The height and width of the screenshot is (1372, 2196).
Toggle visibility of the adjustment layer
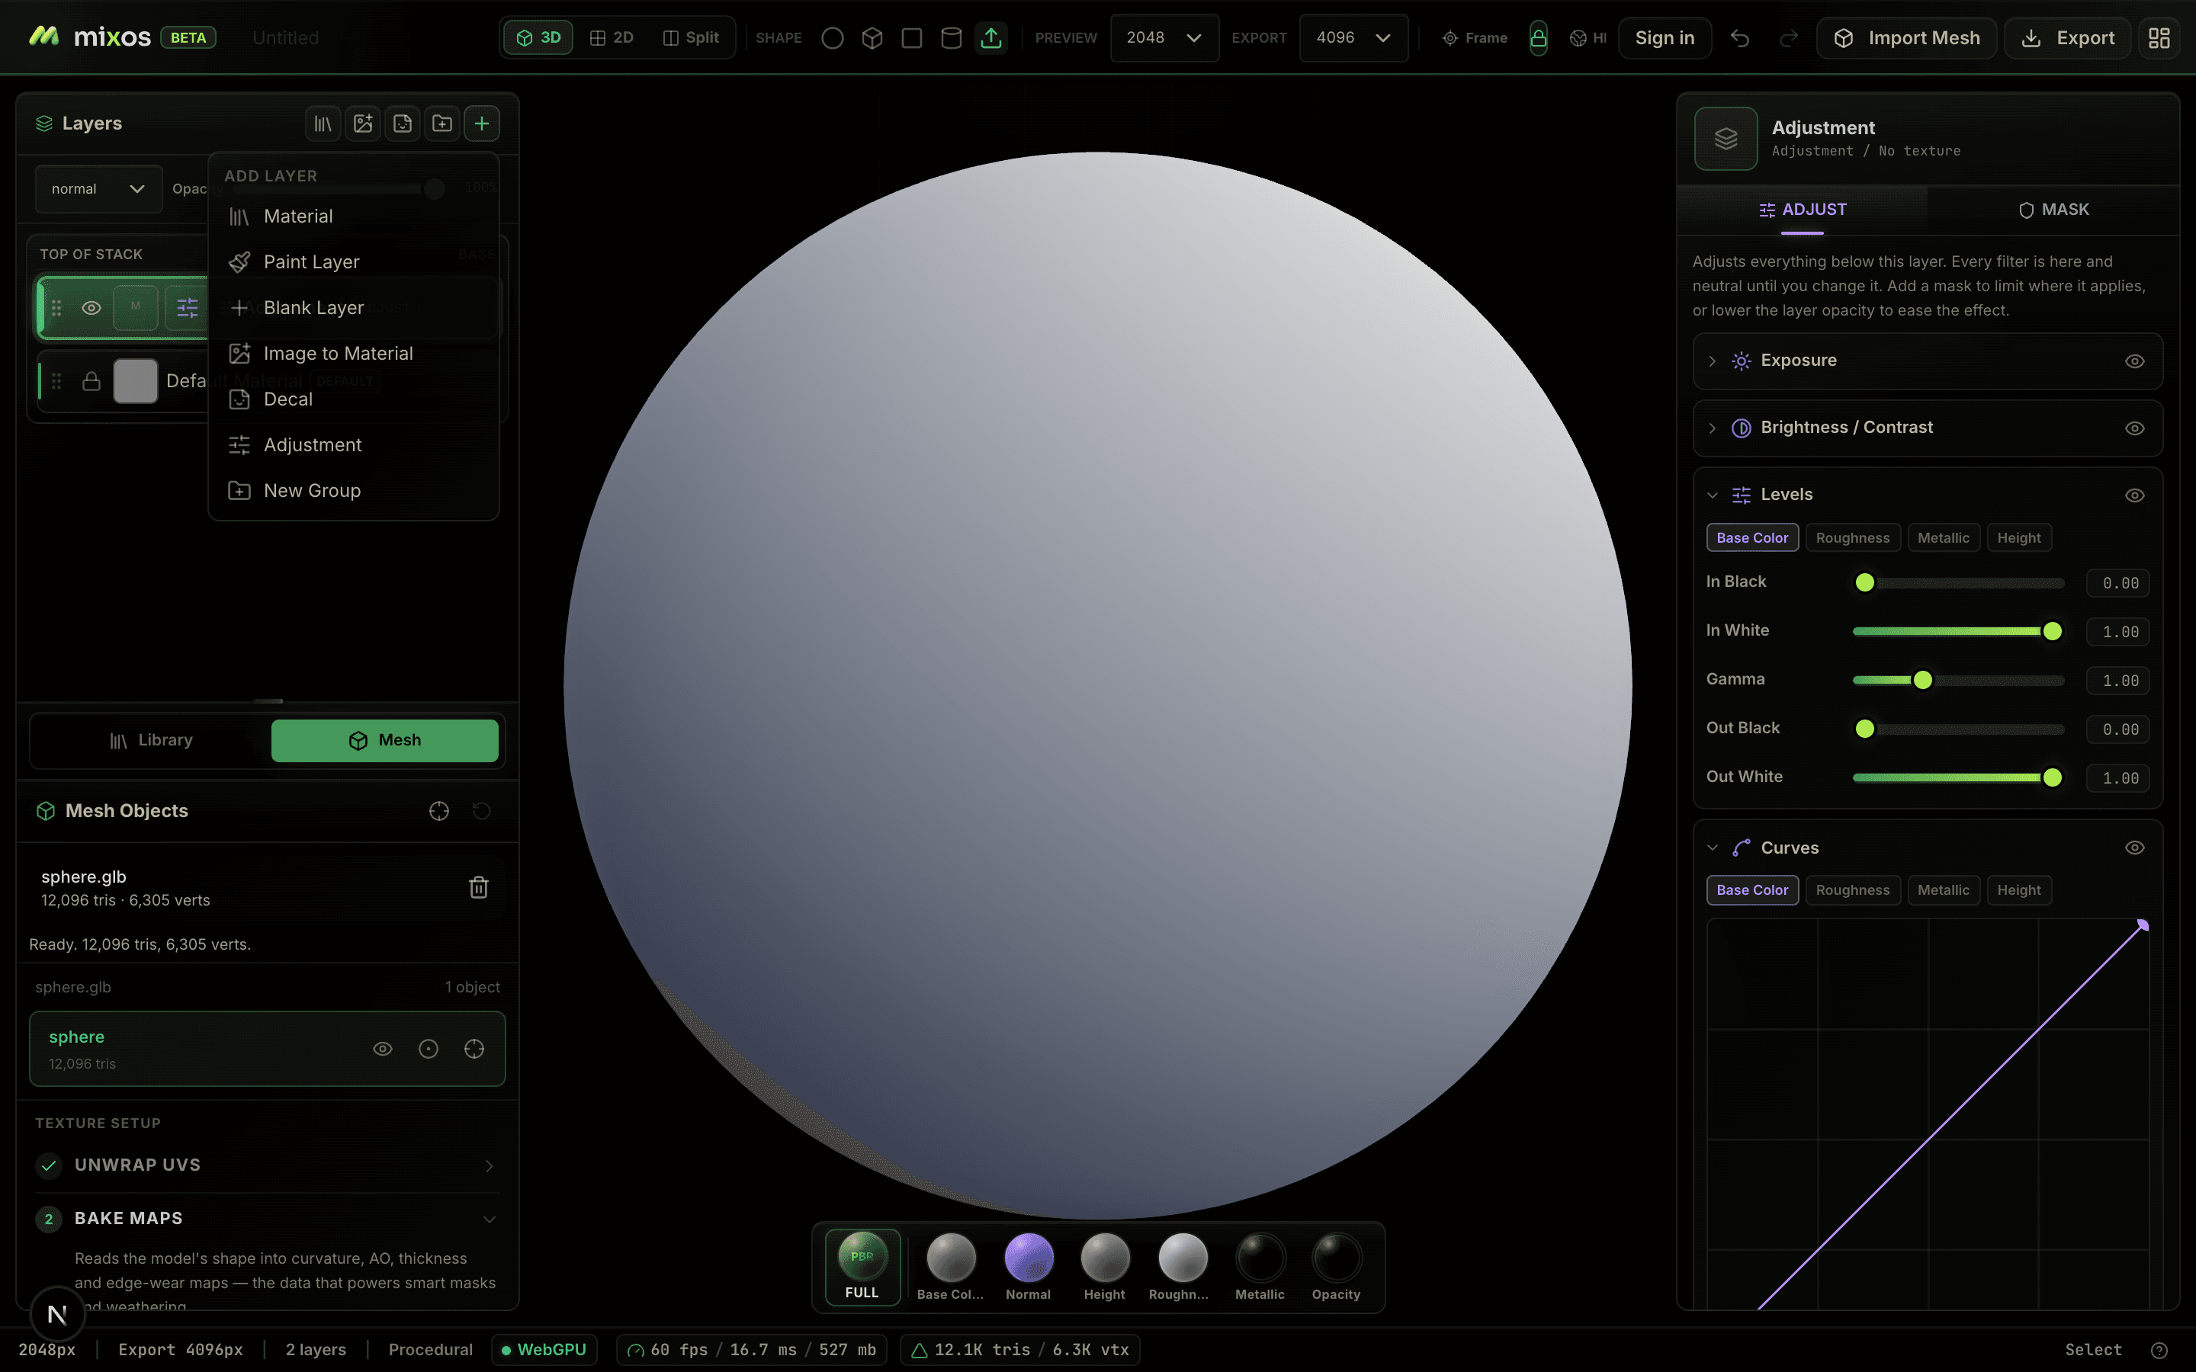coord(91,308)
